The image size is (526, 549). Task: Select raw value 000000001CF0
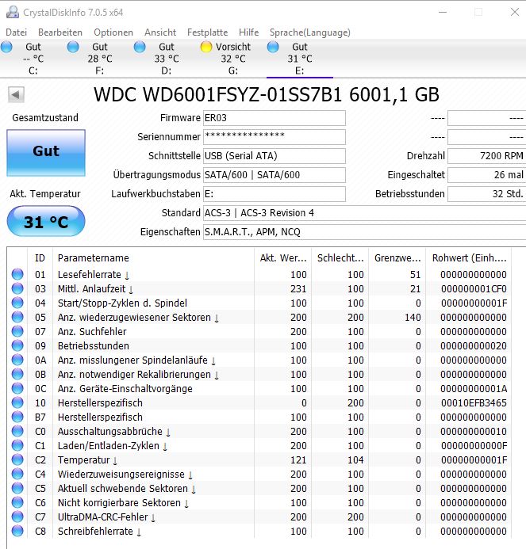click(474, 289)
